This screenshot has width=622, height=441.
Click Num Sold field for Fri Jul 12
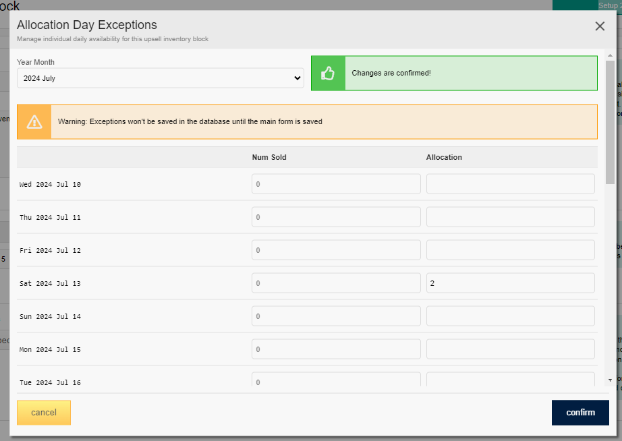[336, 250]
